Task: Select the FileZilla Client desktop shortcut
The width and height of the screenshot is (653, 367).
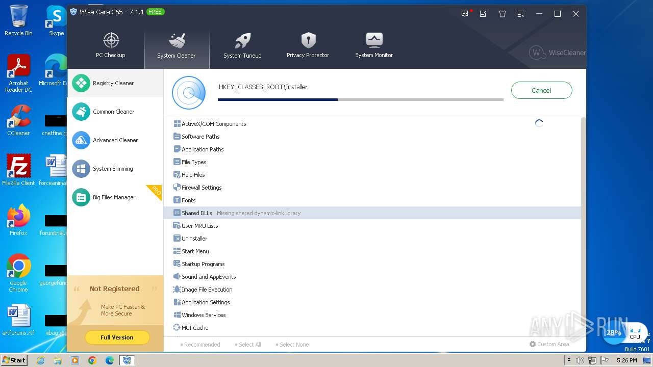Action: click(x=18, y=170)
